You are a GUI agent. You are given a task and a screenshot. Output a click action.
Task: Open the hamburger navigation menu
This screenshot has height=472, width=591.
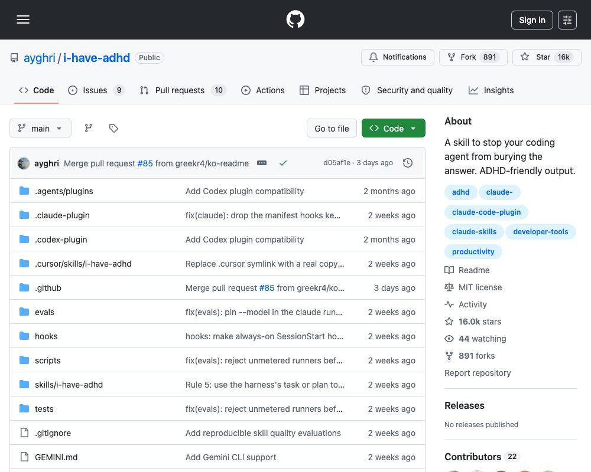pyautogui.click(x=23, y=19)
